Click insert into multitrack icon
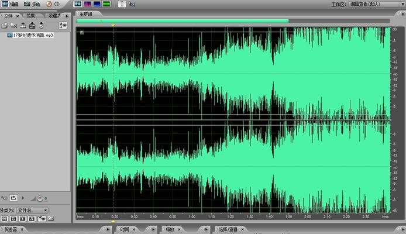Viewport: 406px width, 234px height. tap(23, 25)
